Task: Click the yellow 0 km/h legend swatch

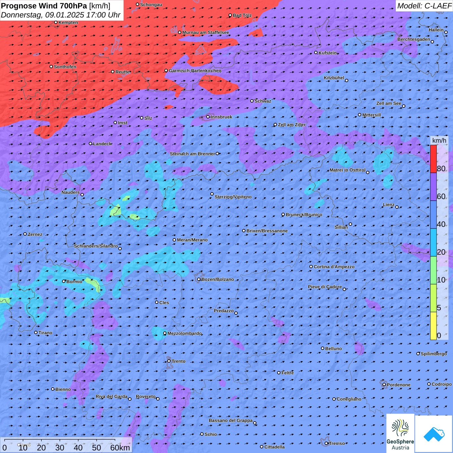Action: point(433,326)
